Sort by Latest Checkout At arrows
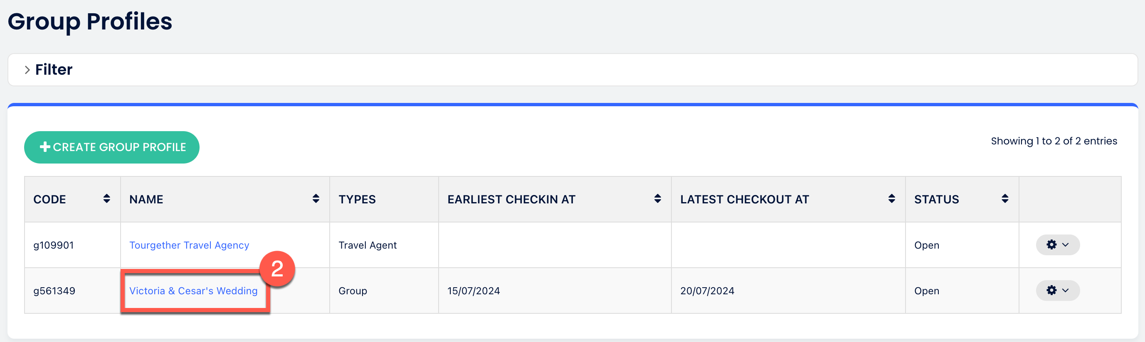The image size is (1145, 342). (892, 199)
